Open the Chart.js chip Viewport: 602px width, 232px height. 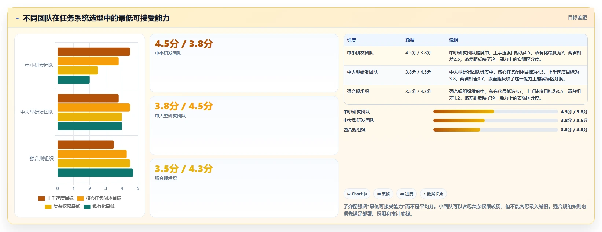click(x=357, y=194)
